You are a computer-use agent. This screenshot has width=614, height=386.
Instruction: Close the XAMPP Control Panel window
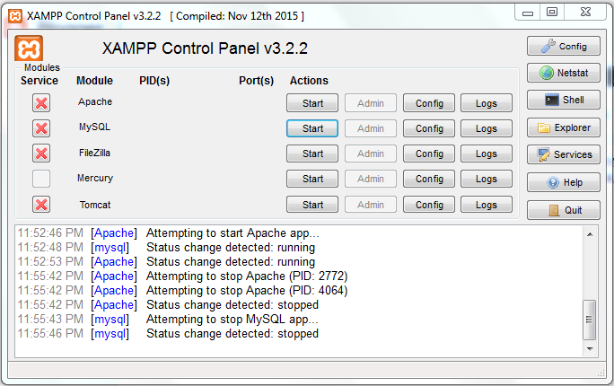coord(585,13)
